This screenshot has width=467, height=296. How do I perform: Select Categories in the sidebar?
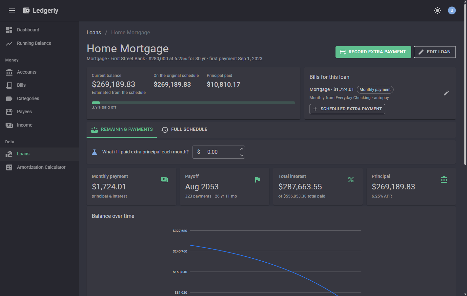point(39,98)
